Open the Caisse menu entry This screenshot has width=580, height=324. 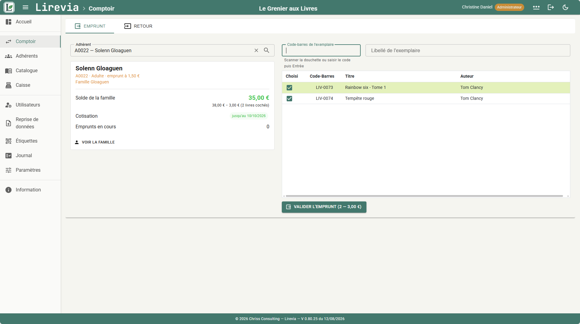(30, 85)
